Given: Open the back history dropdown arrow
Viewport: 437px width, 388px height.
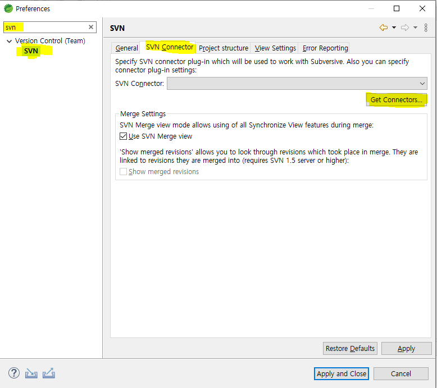Looking at the screenshot, I should pyautogui.click(x=394, y=28).
